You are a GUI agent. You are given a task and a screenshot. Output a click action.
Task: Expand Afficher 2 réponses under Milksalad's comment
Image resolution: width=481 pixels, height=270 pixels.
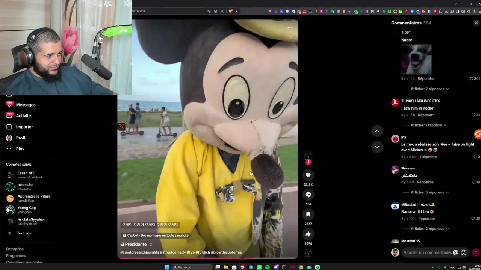(430, 229)
